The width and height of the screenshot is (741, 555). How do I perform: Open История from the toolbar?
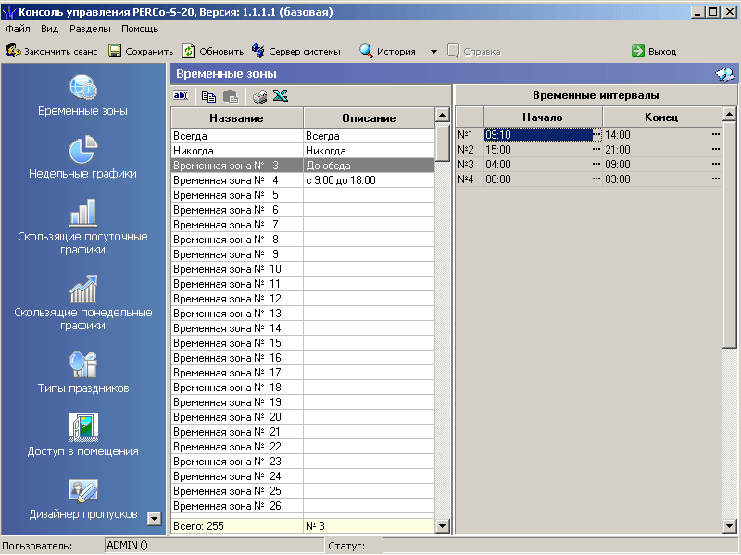(x=387, y=51)
